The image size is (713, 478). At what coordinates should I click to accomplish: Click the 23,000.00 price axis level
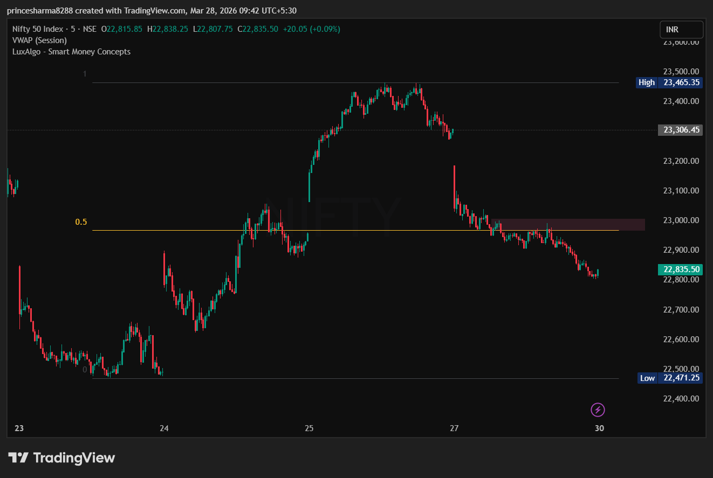681,220
